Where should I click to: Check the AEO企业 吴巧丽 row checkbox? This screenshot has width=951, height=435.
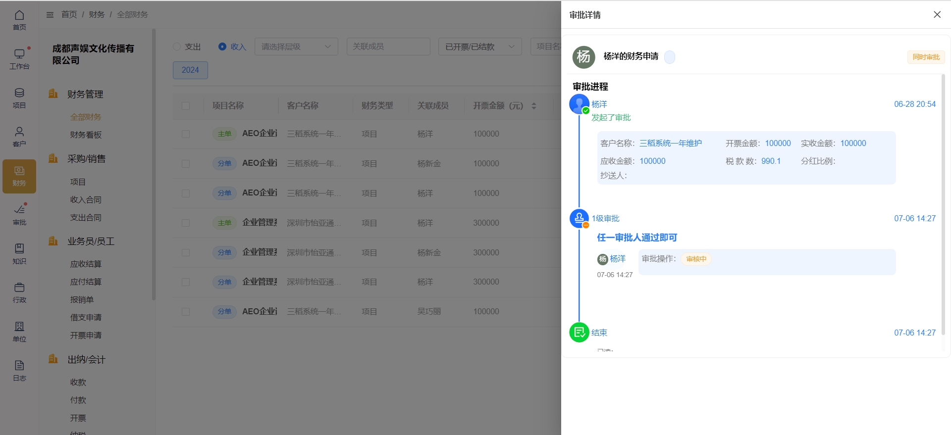[x=186, y=312]
